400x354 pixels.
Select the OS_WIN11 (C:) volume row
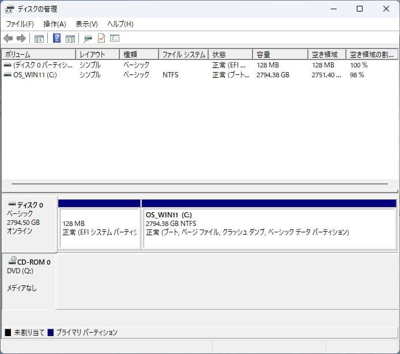click(x=200, y=75)
